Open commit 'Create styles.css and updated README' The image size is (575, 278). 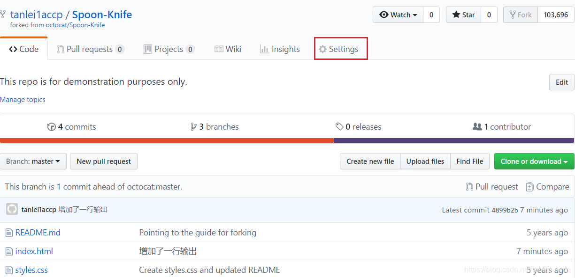pos(209,270)
